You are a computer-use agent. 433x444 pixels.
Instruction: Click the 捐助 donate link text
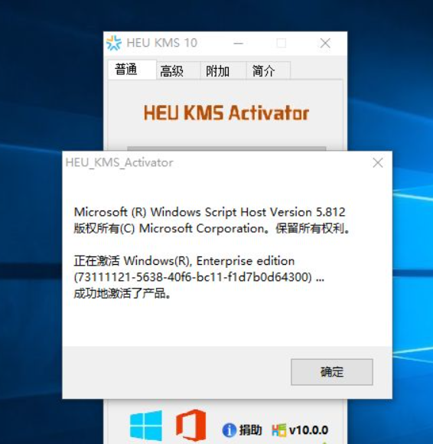[x=251, y=430]
